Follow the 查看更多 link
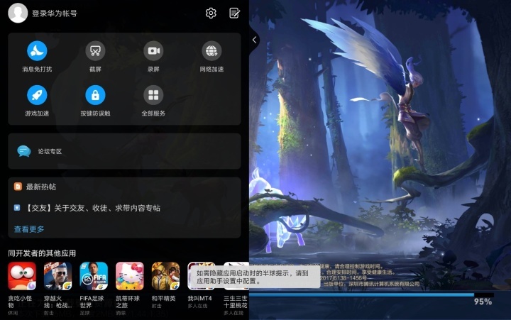 coord(29,229)
